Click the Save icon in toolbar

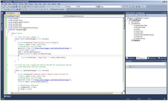click(14, 7)
